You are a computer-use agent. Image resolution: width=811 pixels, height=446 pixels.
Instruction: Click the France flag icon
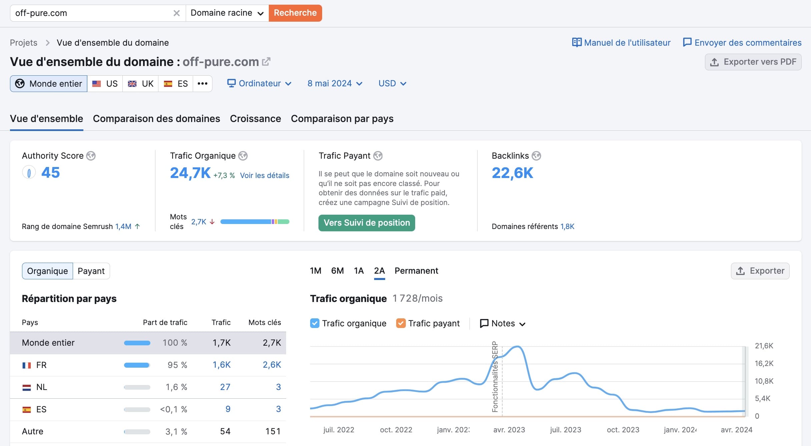[27, 365]
